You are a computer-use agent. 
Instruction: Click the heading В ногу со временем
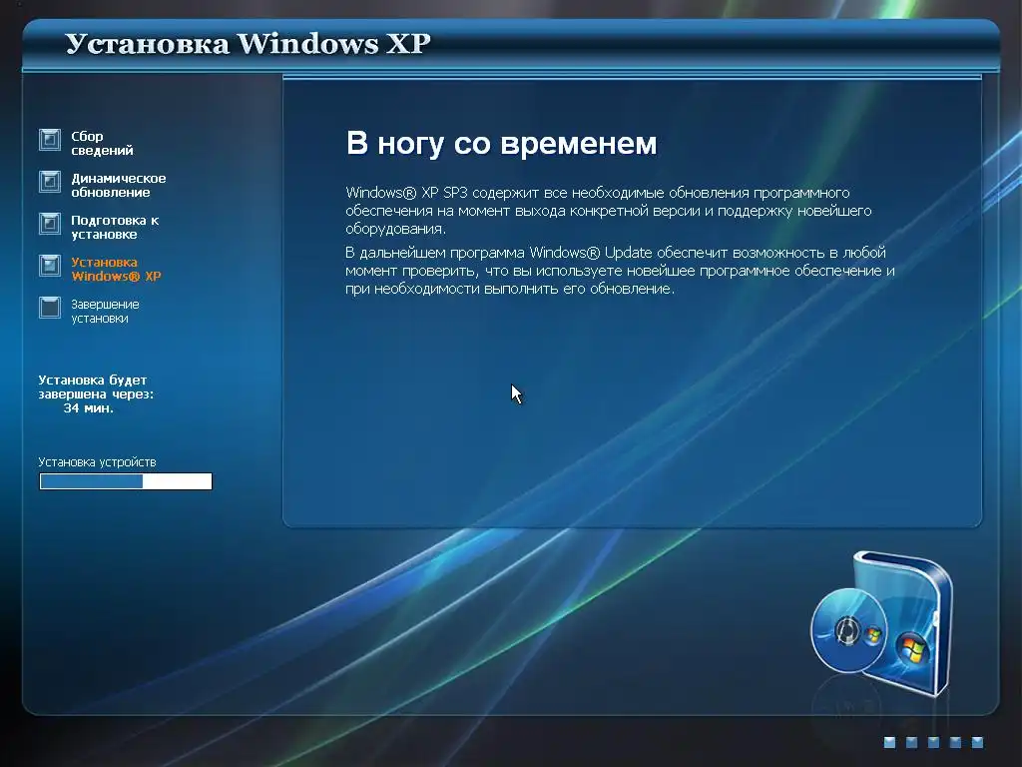coord(501,144)
